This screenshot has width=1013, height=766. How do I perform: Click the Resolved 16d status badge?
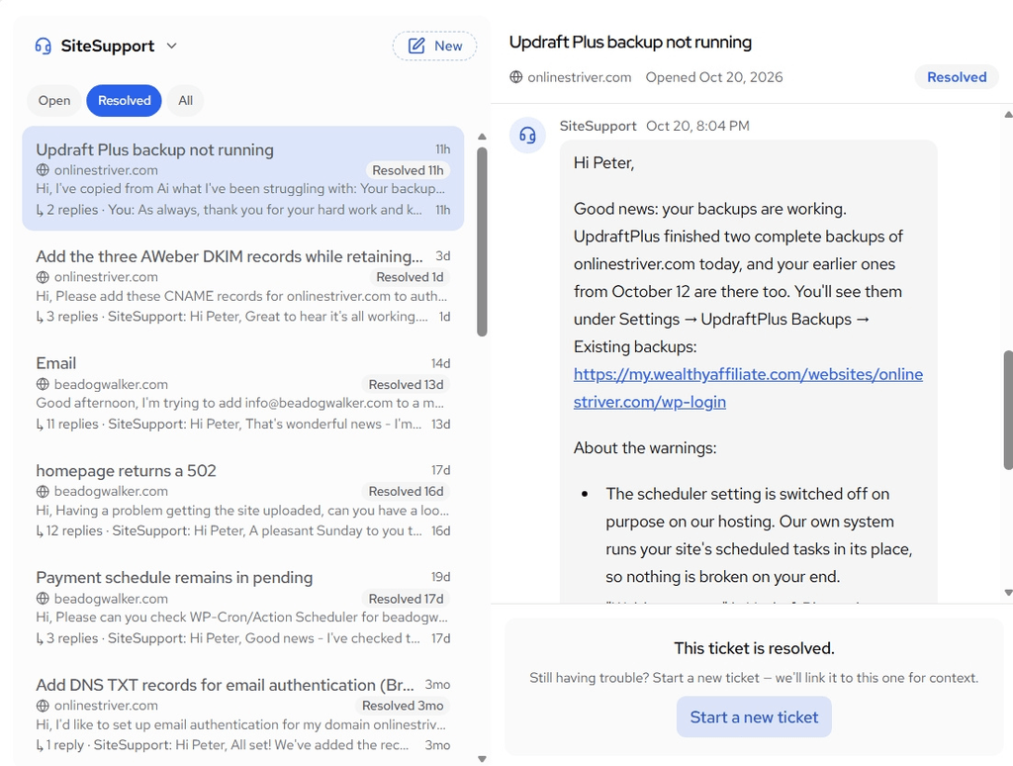click(406, 491)
